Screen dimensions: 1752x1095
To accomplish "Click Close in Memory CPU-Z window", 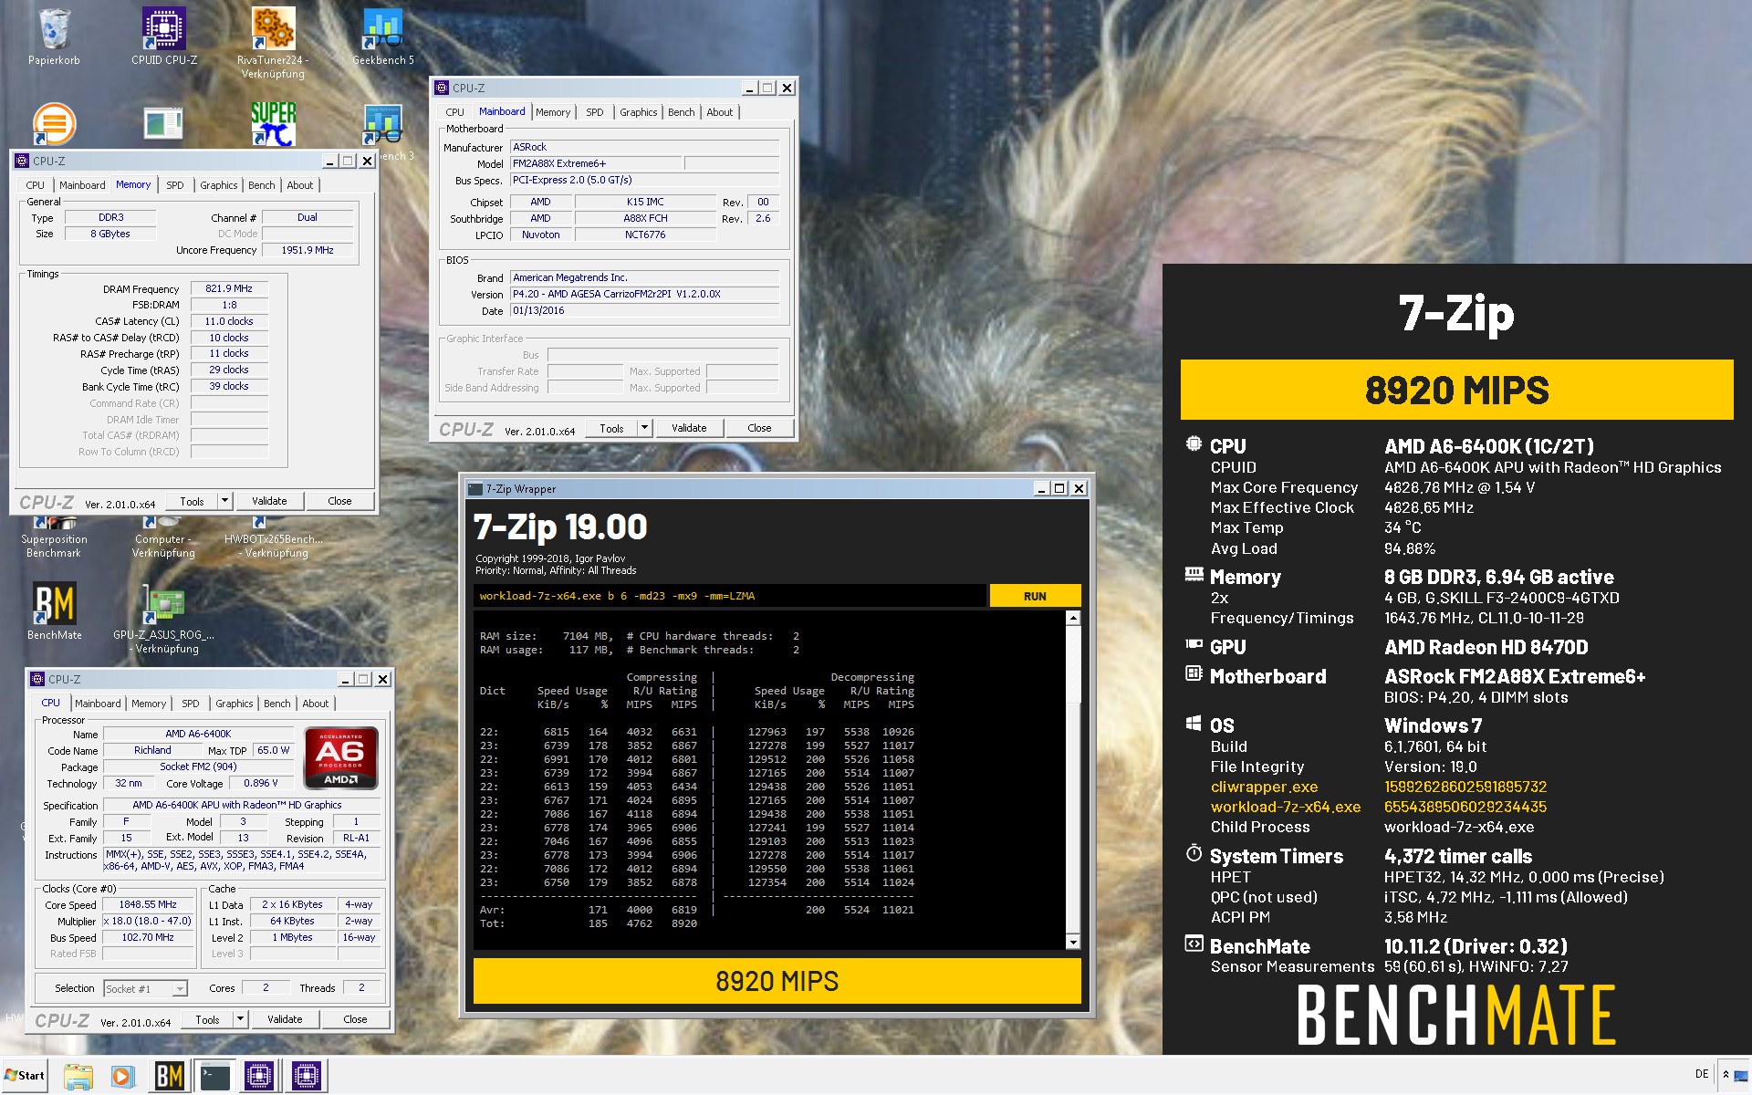I will [x=339, y=501].
